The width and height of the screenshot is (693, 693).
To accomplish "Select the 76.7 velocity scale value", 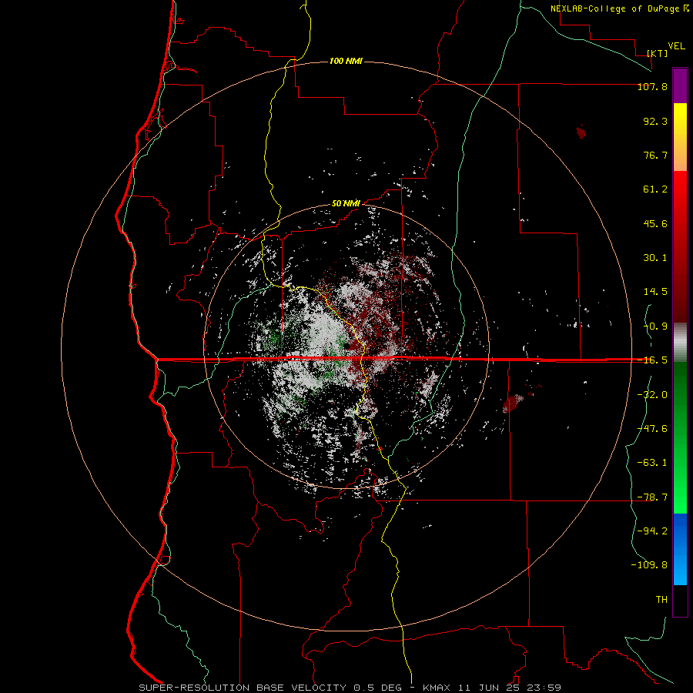I will 655,155.
